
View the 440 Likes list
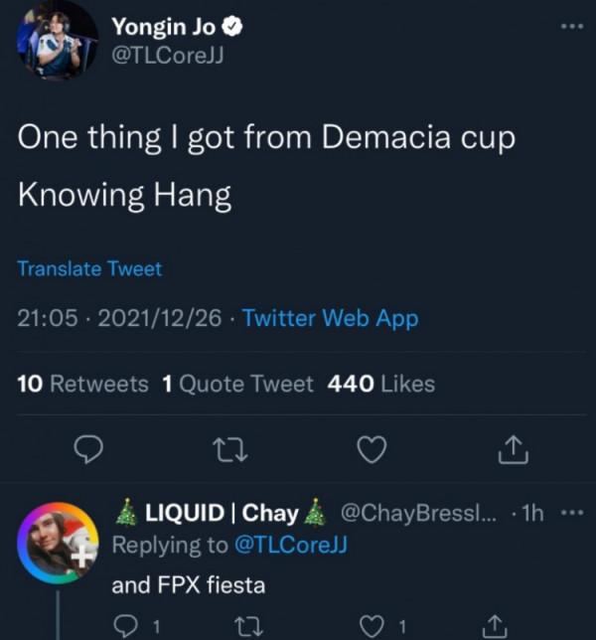point(380,383)
